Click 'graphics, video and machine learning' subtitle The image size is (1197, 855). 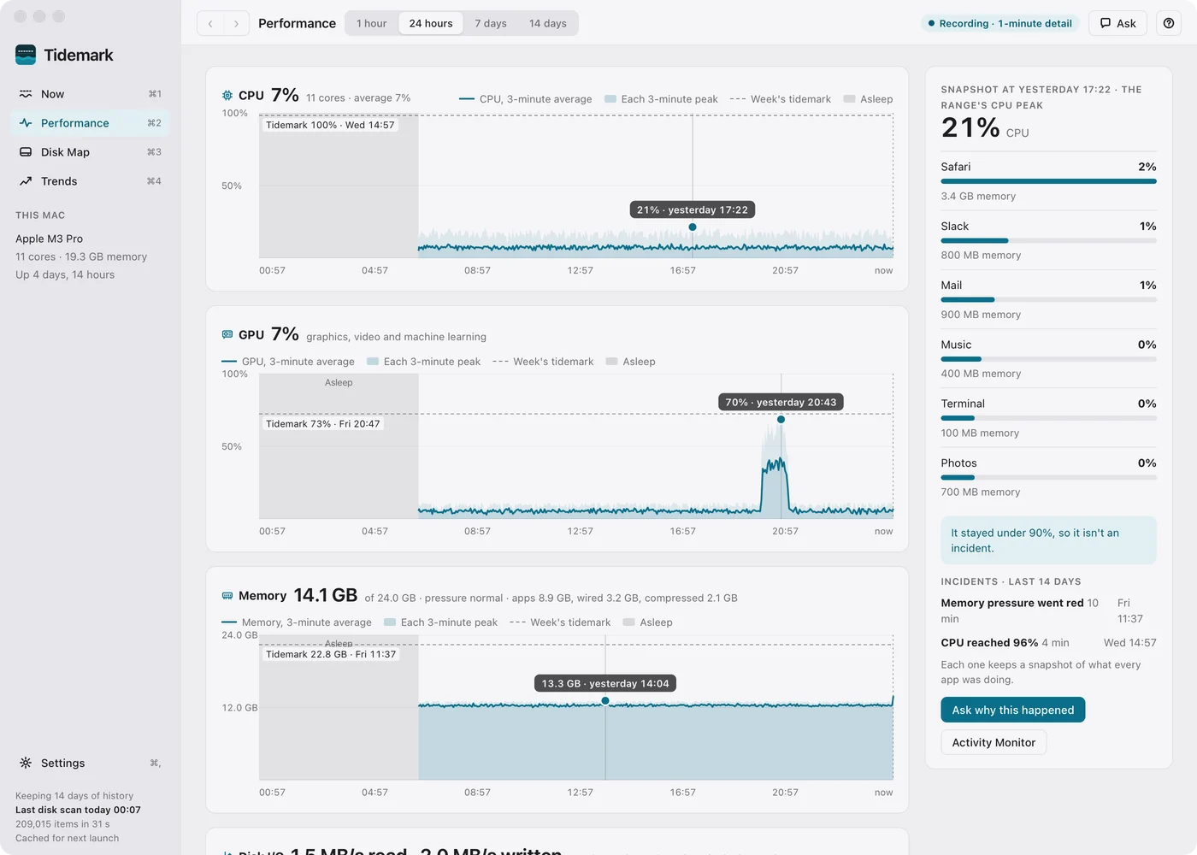coord(396,337)
